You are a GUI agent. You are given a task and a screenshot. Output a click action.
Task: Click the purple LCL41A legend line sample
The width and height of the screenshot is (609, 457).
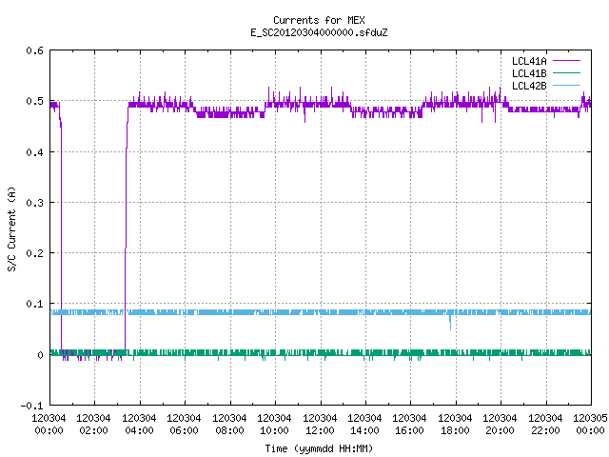point(566,61)
